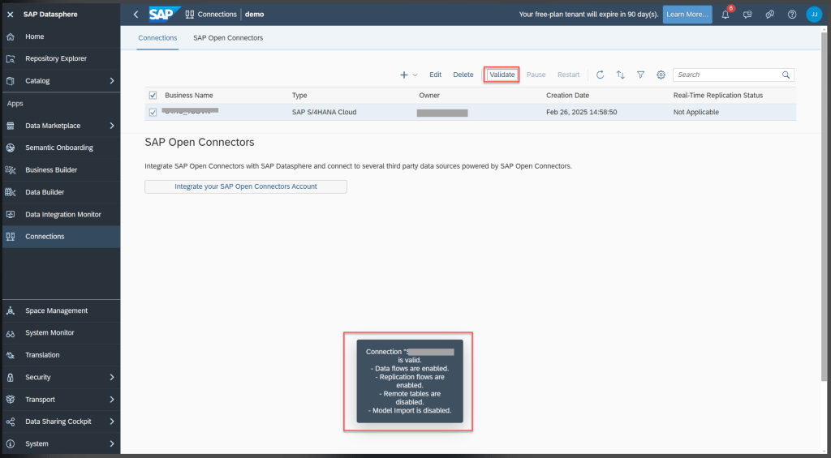
Task: Click the back arrow beside SAP logo
Action: [136, 15]
